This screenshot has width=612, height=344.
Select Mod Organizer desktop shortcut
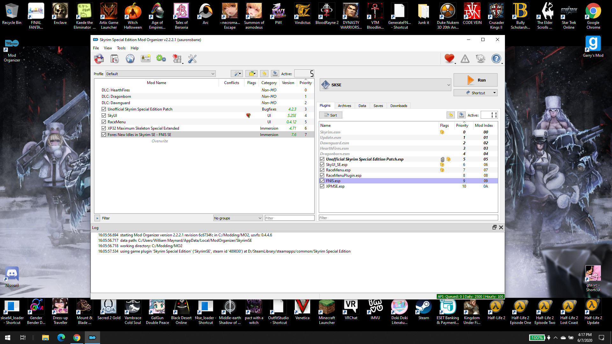coord(12,51)
